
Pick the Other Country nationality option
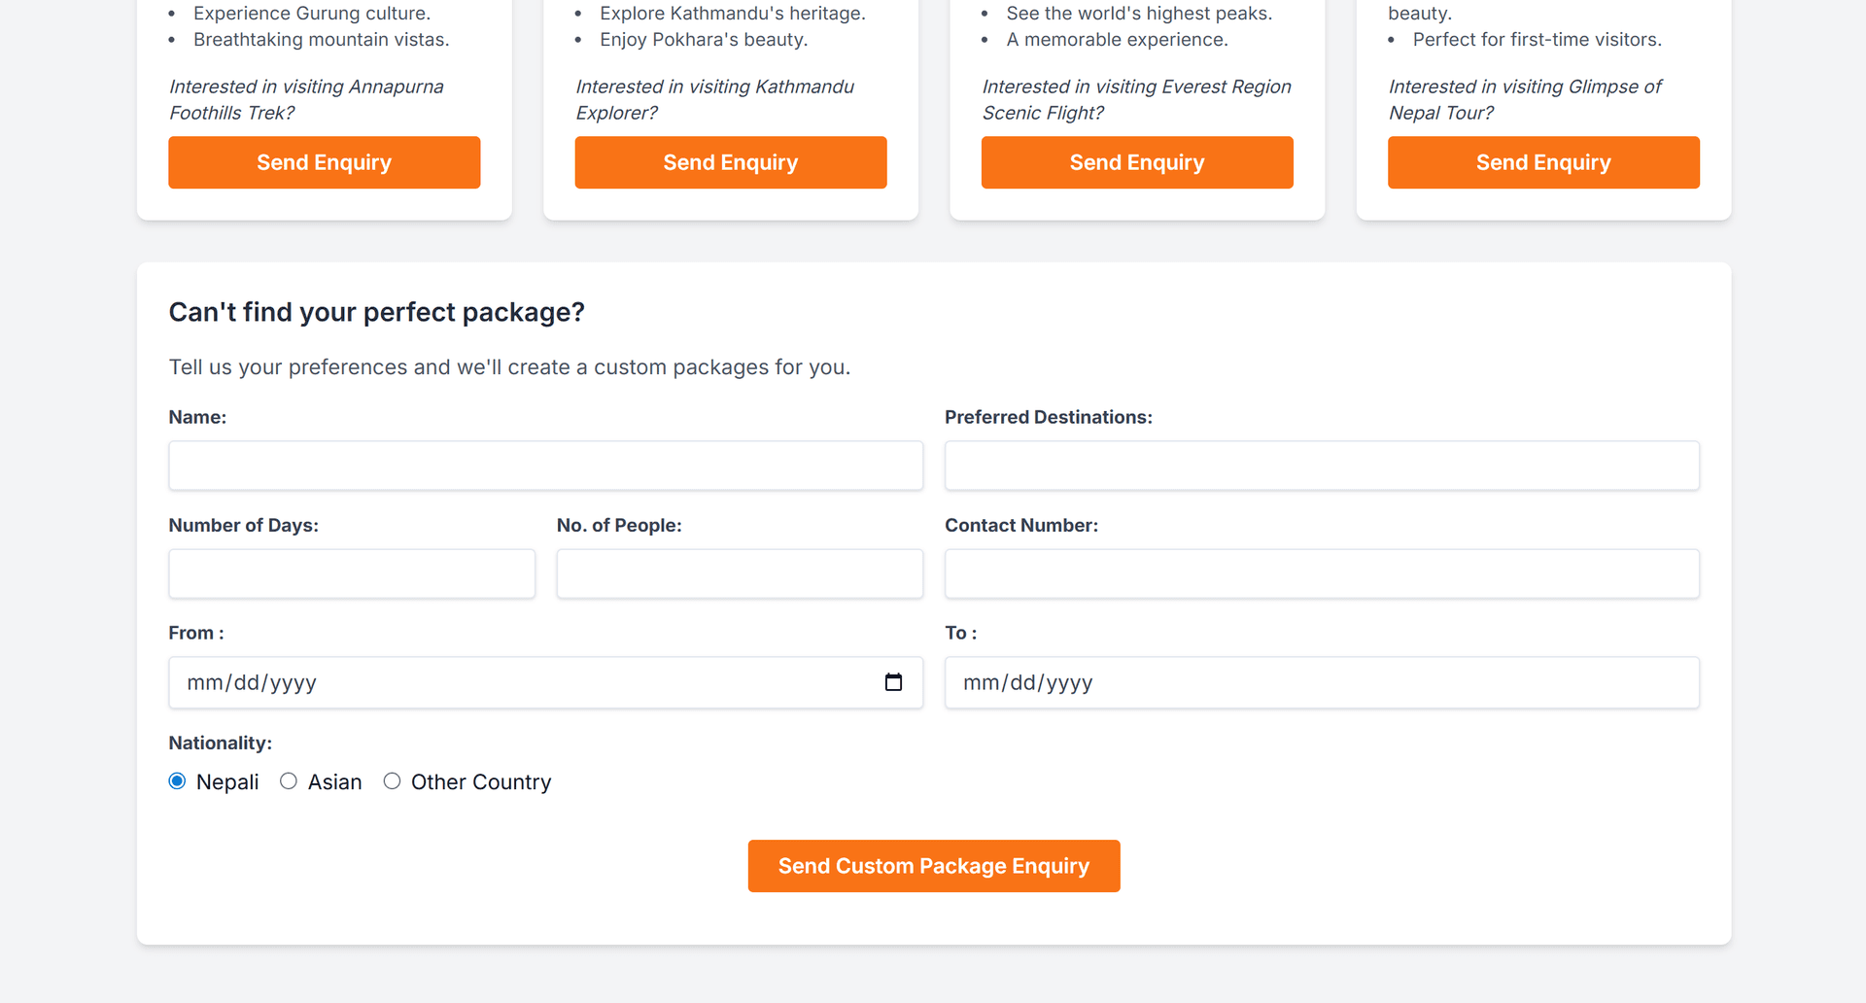click(392, 780)
